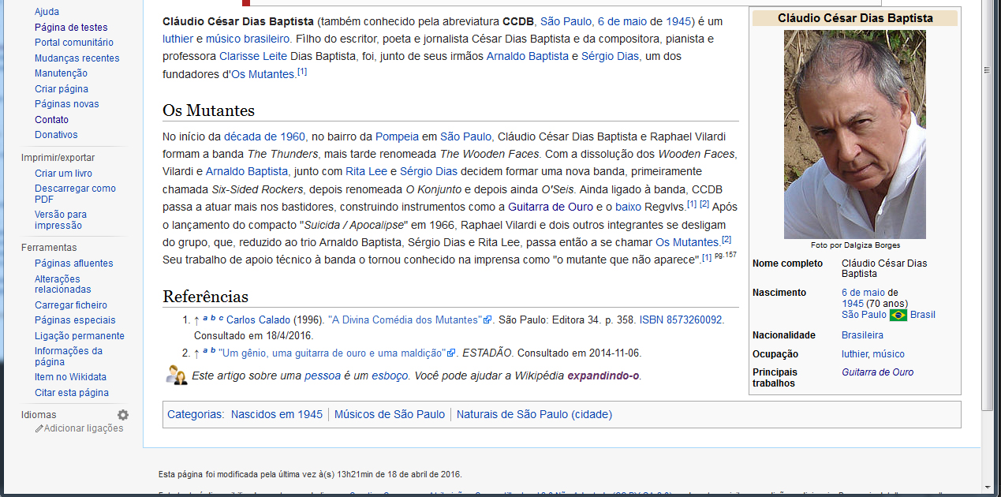1001x497 pixels.
Task: Expand the Idiomas sidebar section
Action: pos(39,415)
